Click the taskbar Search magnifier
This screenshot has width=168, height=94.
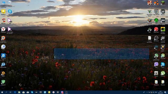[x=6, y=92]
